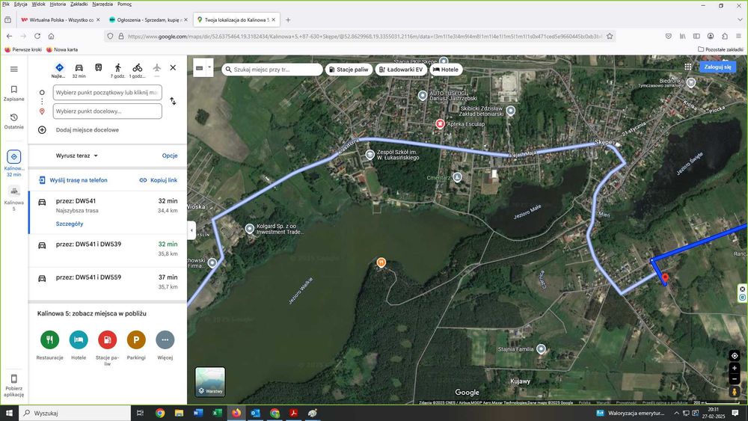The height and width of the screenshot is (421, 748).
Task: Bookmark this page with the star
Action: click(610, 36)
